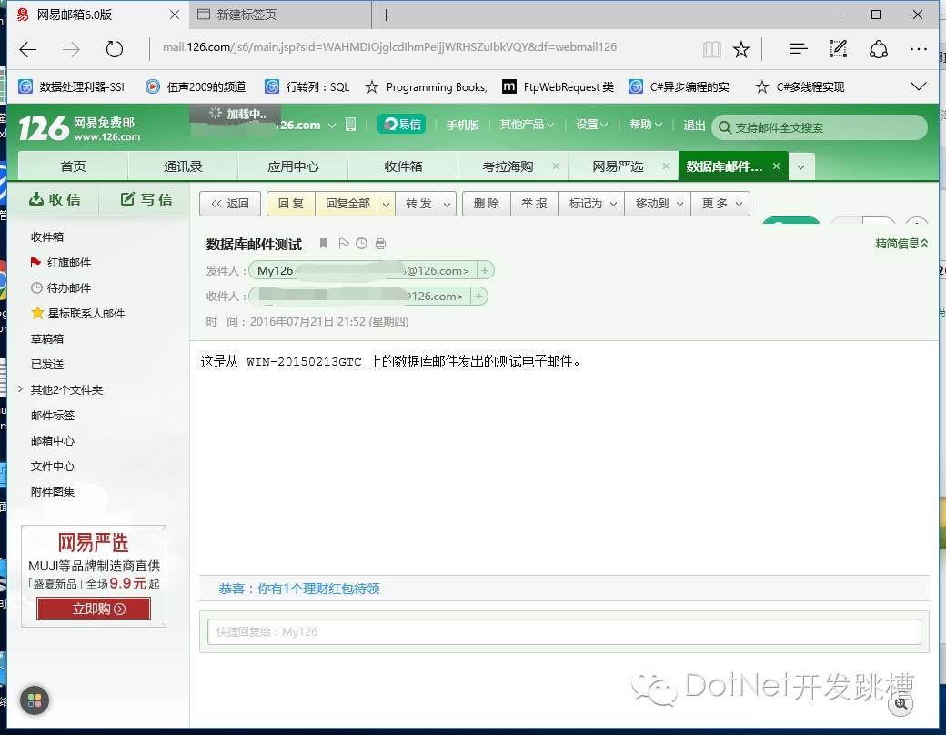This screenshot has height=735, width=946.
Task: Open the 易信 button
Action: pyautogui.click(x=402, y=125)
